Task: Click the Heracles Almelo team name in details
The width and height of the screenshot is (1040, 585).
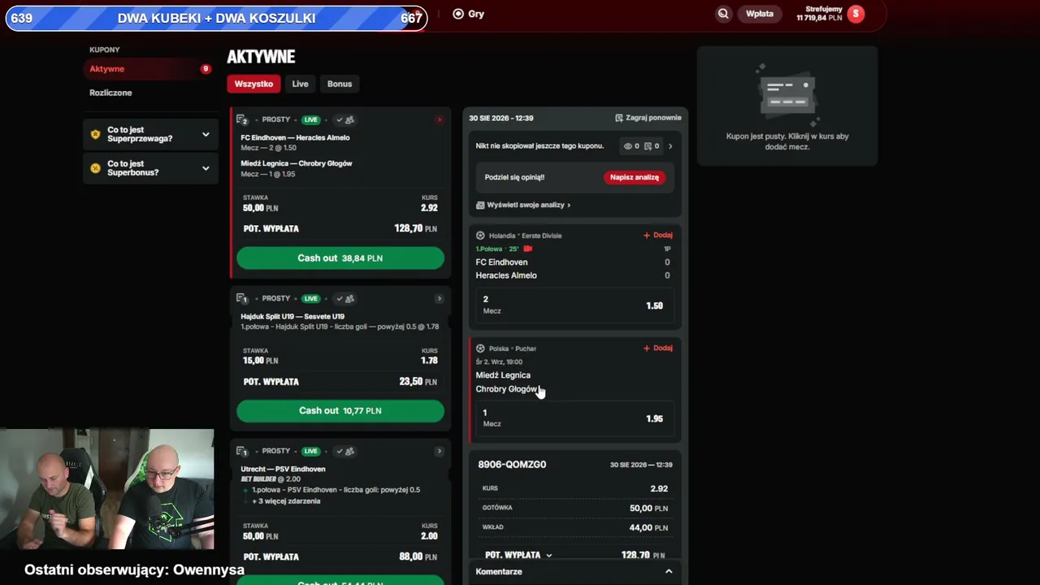Action: (506, 275)
